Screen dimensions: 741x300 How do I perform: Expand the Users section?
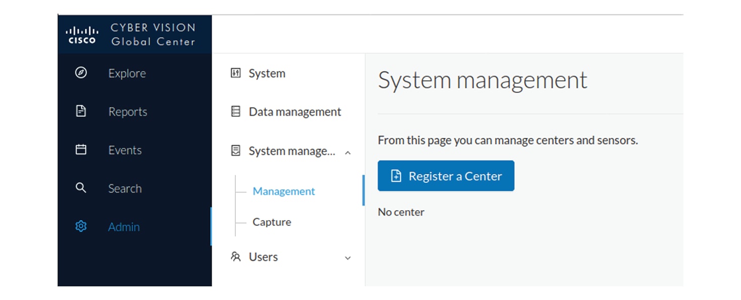pos(347,258)
